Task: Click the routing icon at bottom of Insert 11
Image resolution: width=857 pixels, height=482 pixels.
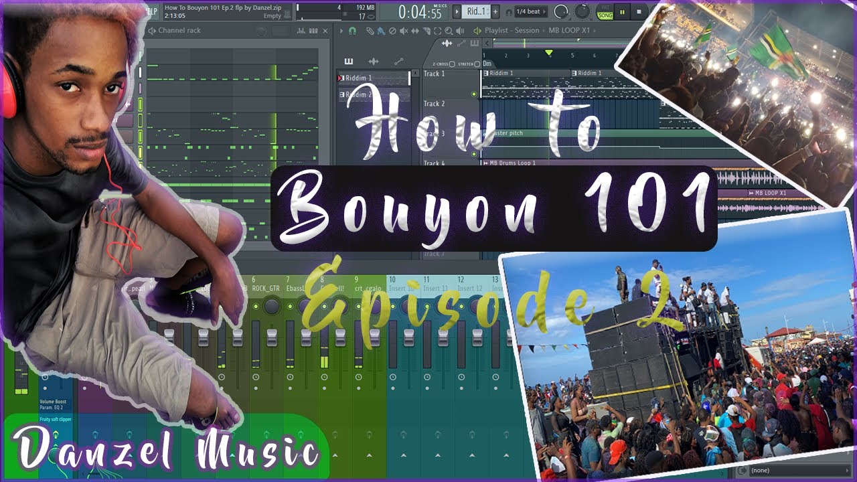Action: point(437,434)
